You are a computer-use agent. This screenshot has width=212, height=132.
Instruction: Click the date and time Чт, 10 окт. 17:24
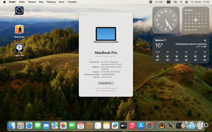[200, 2]
